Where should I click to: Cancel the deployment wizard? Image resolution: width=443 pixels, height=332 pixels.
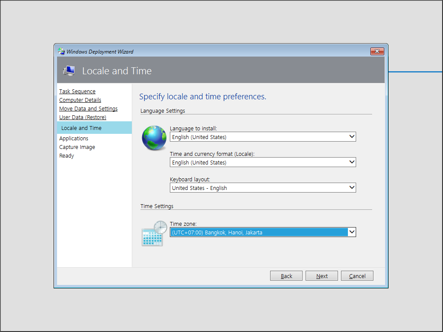coord(357,276)
